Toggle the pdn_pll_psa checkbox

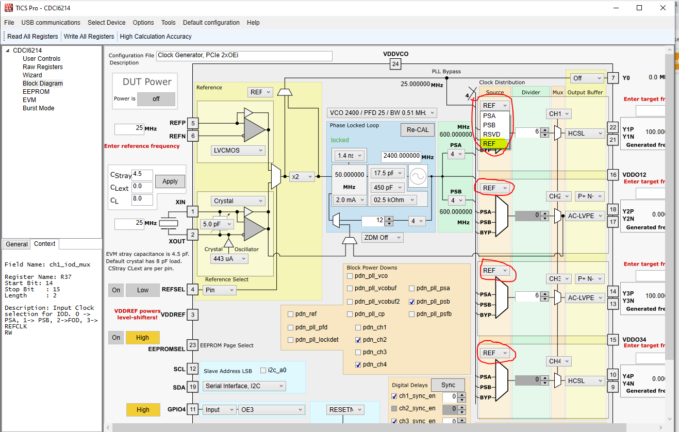(x=412, y=288)
